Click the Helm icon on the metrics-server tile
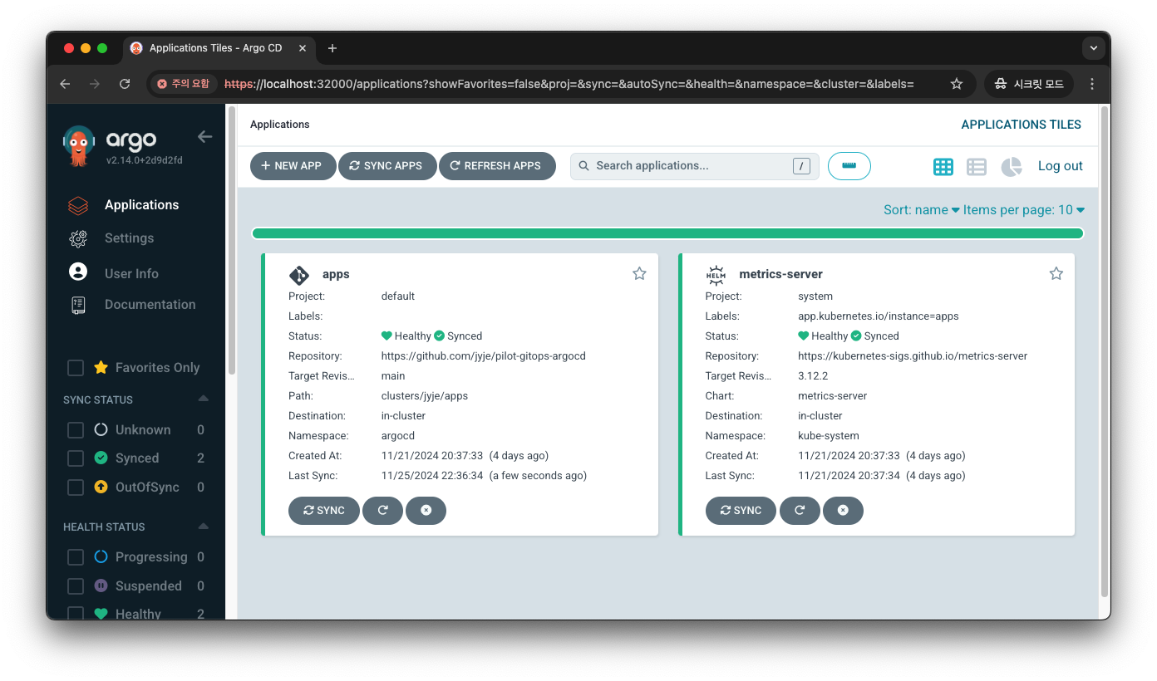 point(716,275)
